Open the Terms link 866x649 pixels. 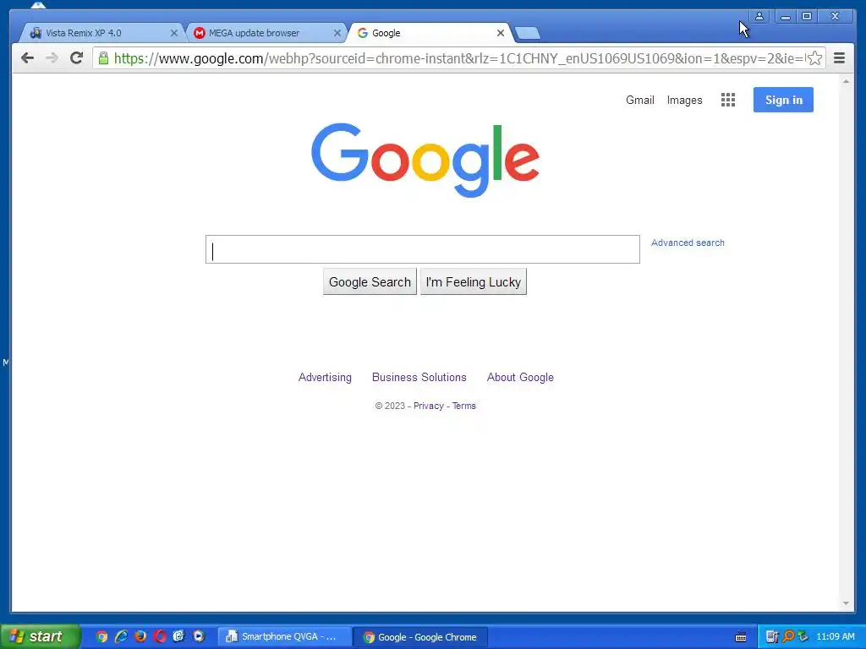(x=464, y=406)
